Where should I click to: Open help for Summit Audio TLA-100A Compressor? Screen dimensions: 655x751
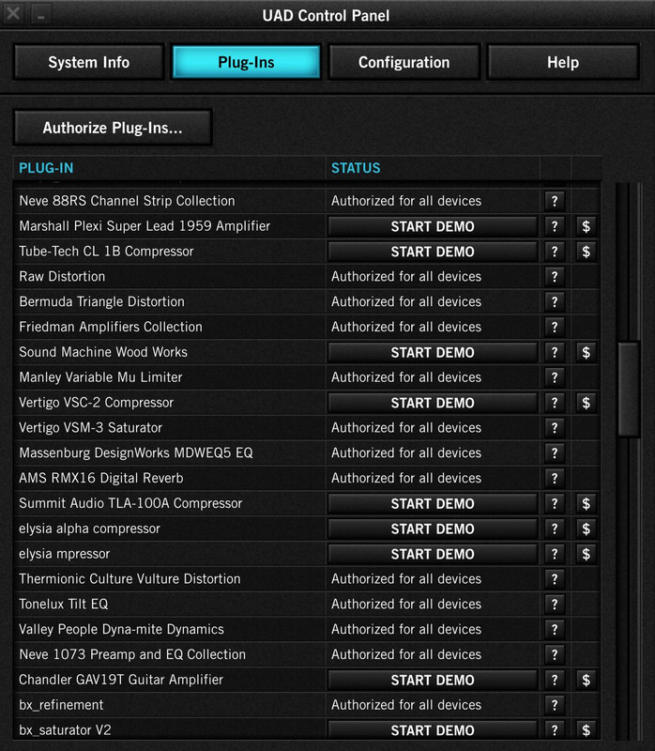(555, 503)
